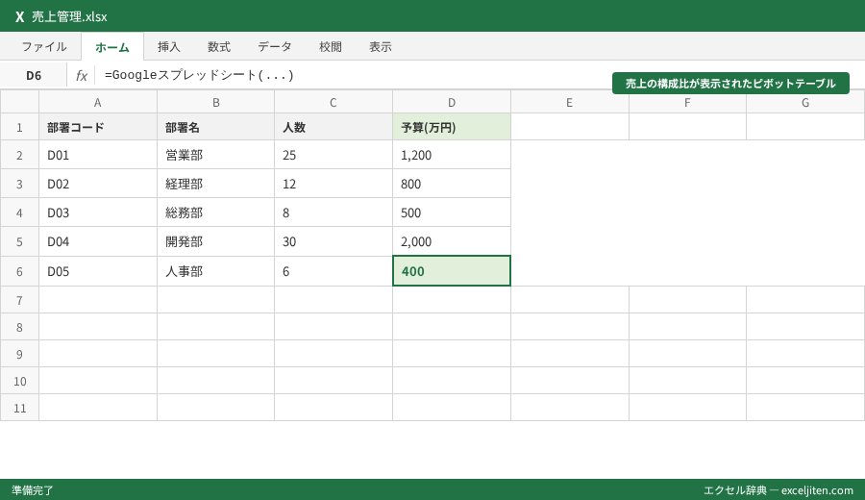Select the 人事部 cell
The height and width of the screenshot is (500, 865).
[x=215, y=271]
